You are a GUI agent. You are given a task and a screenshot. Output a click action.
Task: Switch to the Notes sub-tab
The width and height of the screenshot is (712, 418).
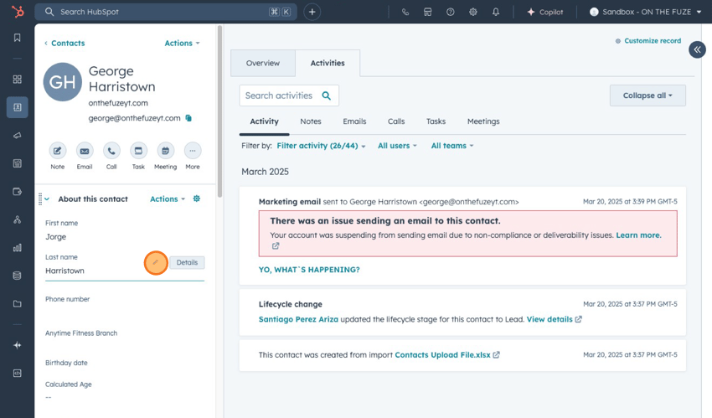(x=311, y=121)
